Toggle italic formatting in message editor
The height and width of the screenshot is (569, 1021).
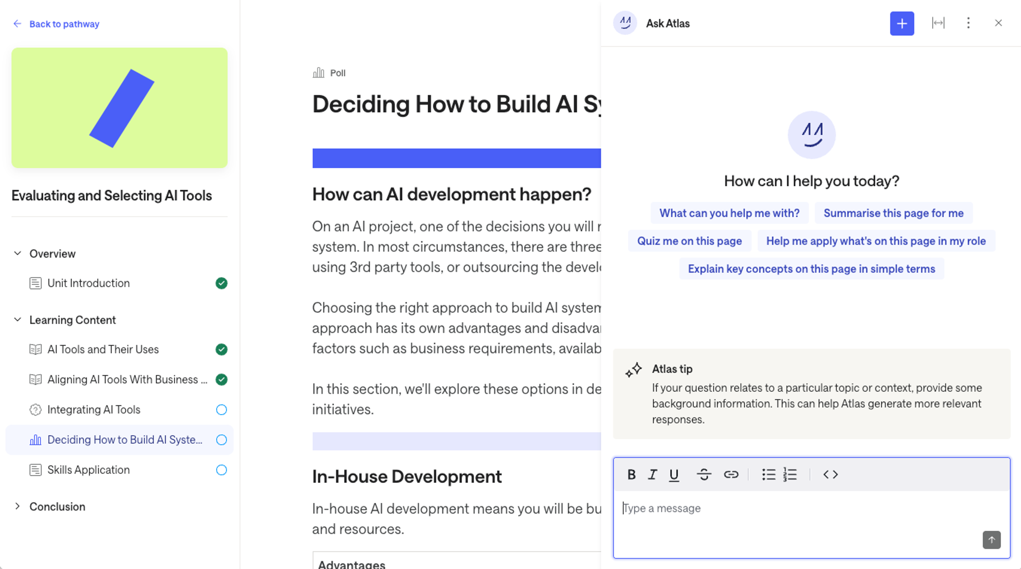click(652, 474)
